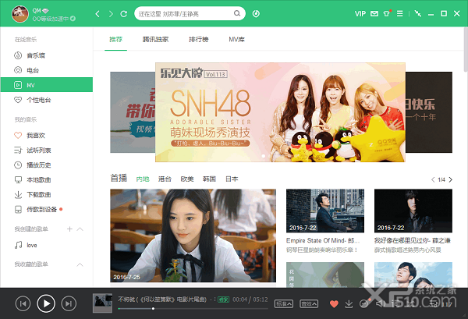Open the message envelope icon
468x319 pixels.
pyautogui.click(x=374, y=14)
